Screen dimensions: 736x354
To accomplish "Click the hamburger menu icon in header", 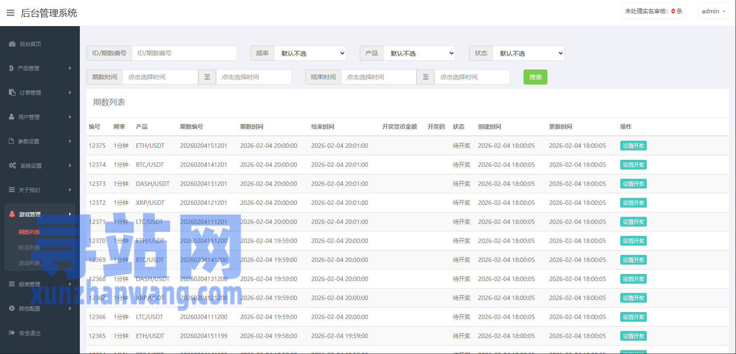I will coord(10,13).
